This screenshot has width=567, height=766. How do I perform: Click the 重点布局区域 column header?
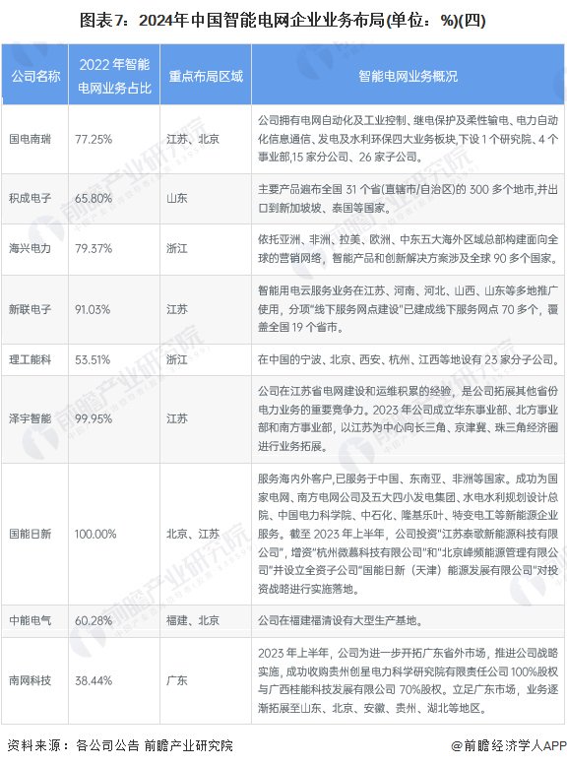point(206,76)
